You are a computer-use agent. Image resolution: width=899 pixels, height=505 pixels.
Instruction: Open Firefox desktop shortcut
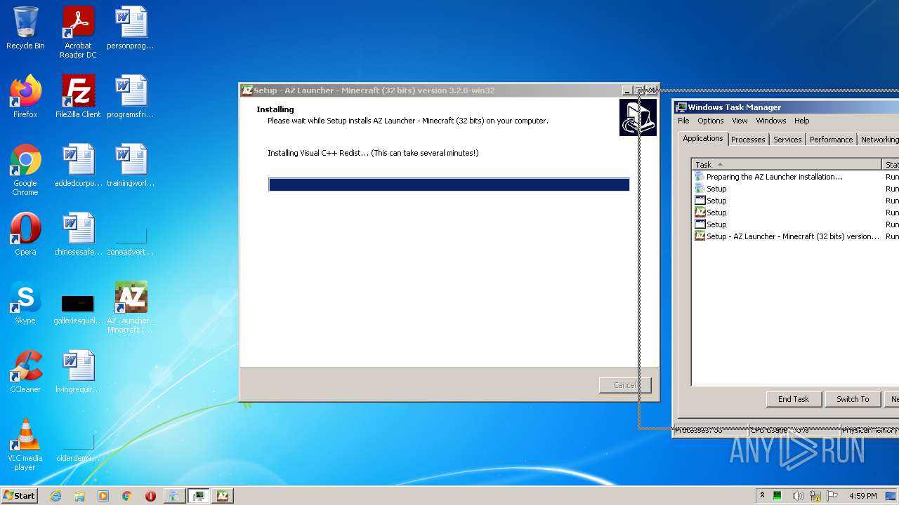[x=25, y=97]
